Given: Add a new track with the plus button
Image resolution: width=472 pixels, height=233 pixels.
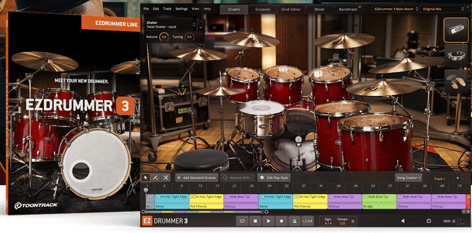Looking at the screenshot, I should [x=458, y=178].
